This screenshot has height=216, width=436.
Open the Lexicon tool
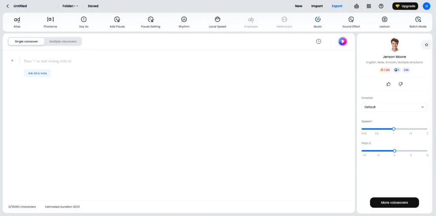pyautogui.click(x=384, y=20)
